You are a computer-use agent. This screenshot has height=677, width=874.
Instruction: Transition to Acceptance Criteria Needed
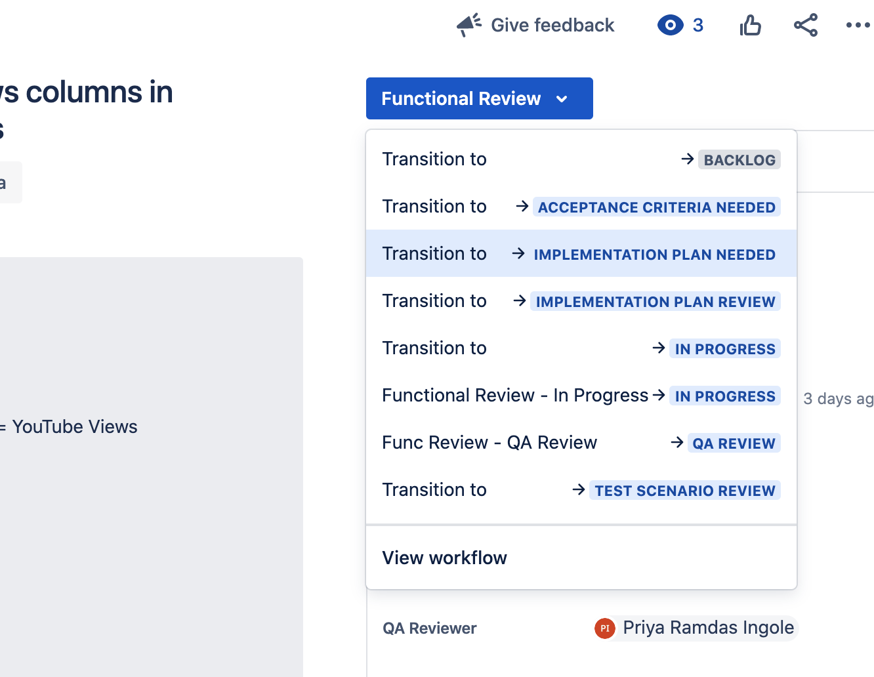point(581,207)
